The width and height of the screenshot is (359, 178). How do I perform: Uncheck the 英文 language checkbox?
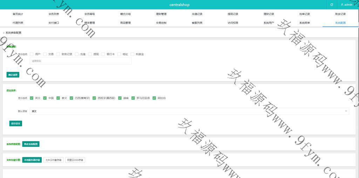pyautogui.click(x=32, y=98)
